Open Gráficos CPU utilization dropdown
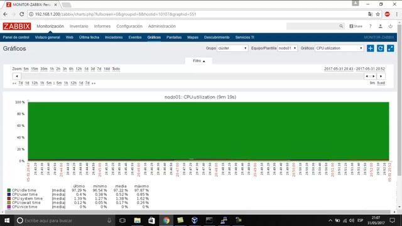The height and width of the screenshot is (226, 402). click(x=339, y=48)
